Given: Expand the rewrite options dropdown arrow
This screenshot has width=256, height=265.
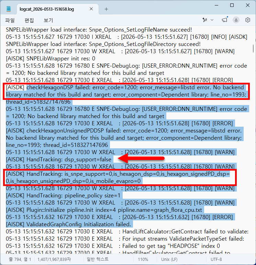Looking at the screenshot, I should pyautogui.click(x=212, y=20).
